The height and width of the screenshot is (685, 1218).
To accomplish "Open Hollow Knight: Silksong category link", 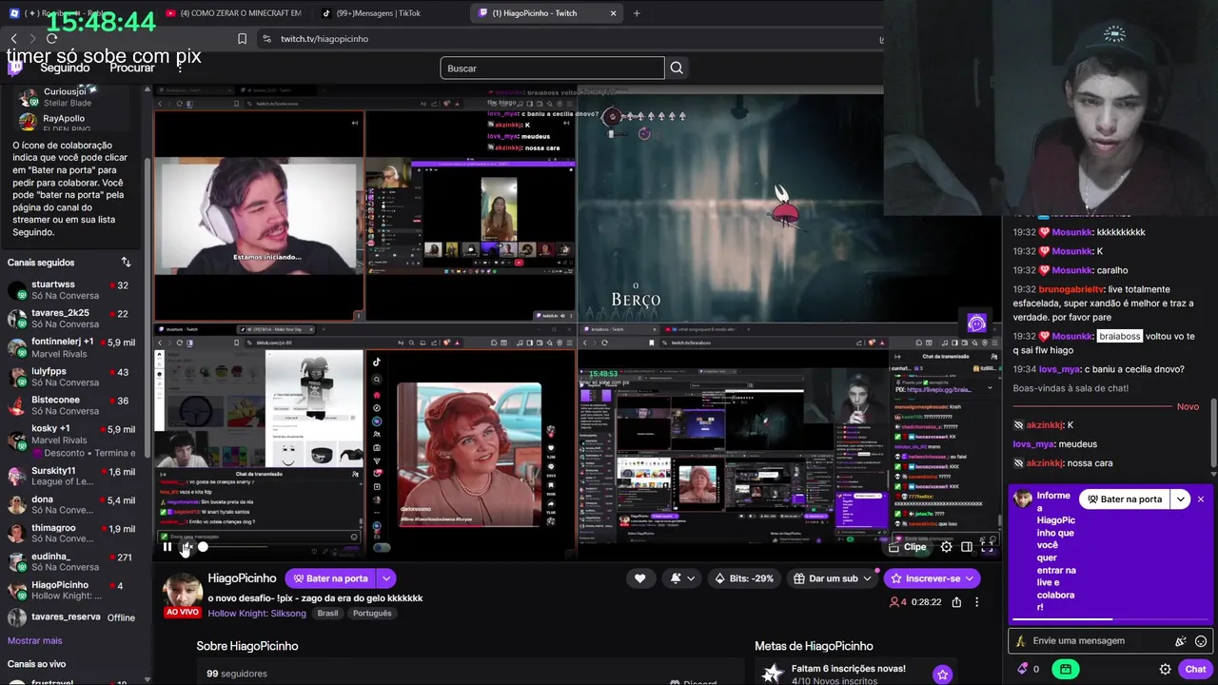I will click(257, 614).
